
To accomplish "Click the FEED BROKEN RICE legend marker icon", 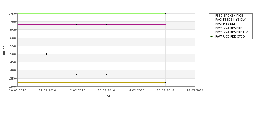I will (x=211, y=16).
